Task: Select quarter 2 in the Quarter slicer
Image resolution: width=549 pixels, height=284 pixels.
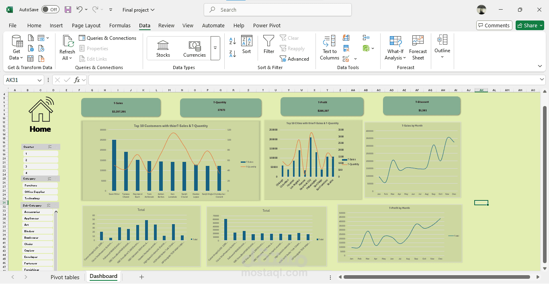Action: pos(40,159)
